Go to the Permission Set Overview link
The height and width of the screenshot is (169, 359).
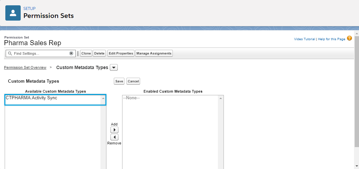tap(25, 68)
